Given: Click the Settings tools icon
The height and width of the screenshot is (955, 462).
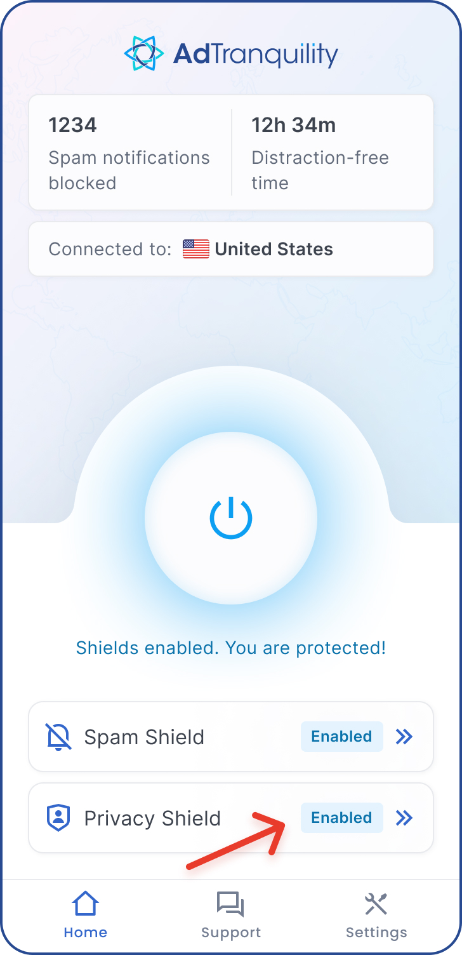Looking at the screenshot, I should [x=376, y=904].
